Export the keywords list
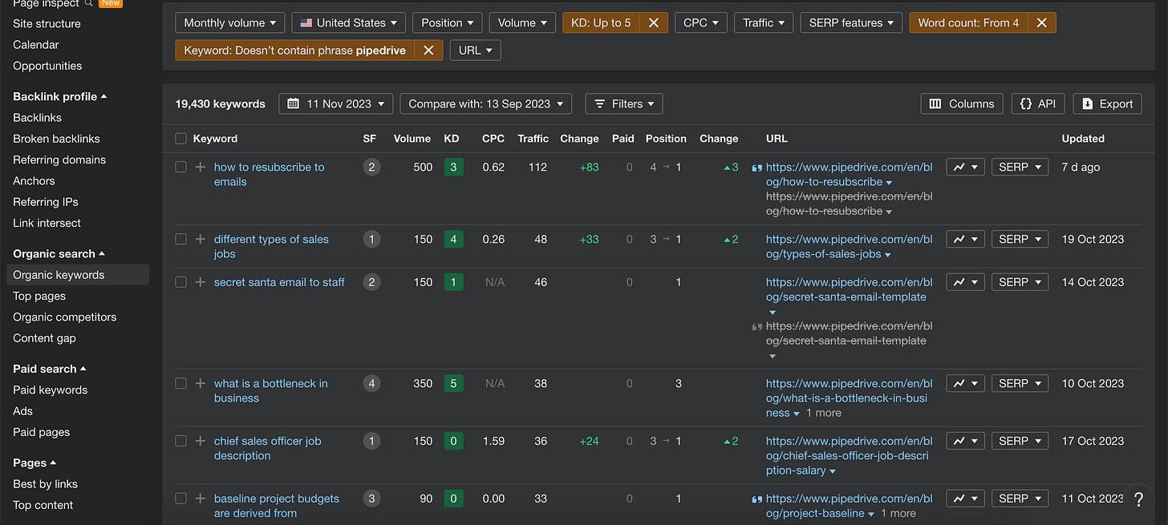Image resolution: width=1168 pixels, height=525 pixels. [1108, 104]
